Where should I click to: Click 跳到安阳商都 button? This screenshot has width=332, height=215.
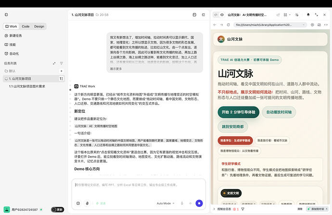[233, 127]
